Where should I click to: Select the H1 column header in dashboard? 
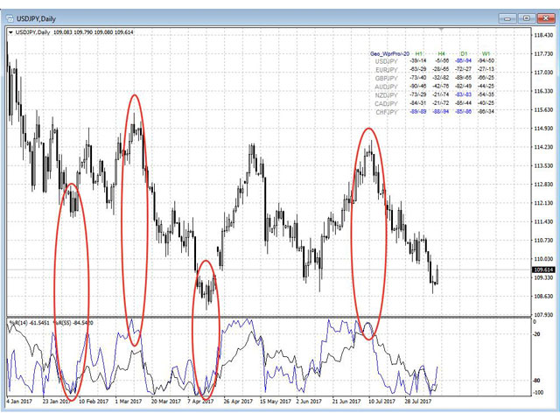[x=417, y=54]
